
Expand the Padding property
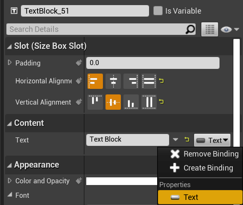tap(9, 63)
